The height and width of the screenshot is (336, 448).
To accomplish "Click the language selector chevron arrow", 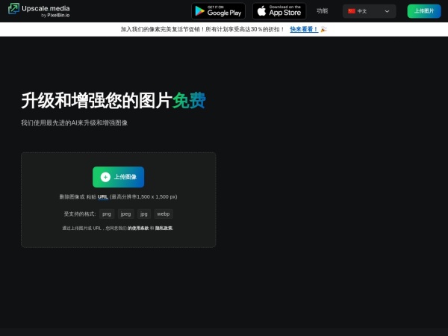I will click(387, 11).
